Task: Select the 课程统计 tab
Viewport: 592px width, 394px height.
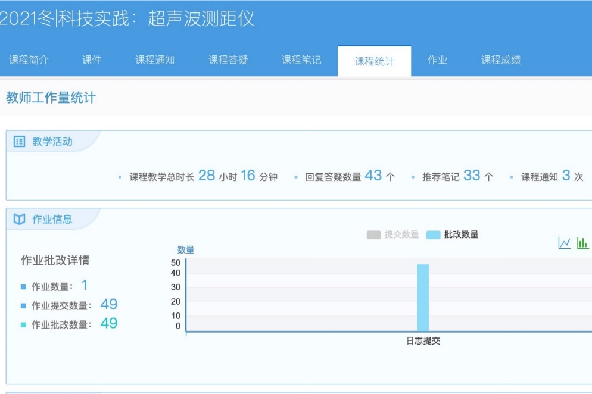Action: point(374,61)
